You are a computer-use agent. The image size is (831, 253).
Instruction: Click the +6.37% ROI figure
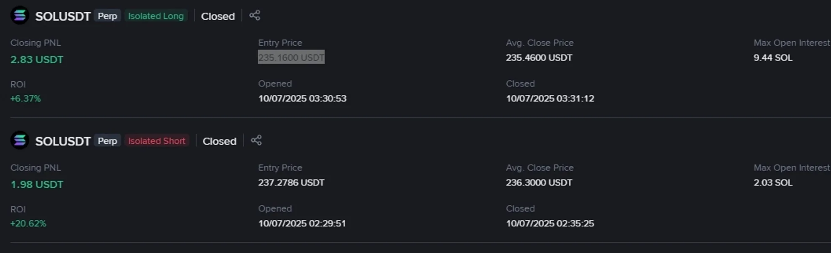26,99
